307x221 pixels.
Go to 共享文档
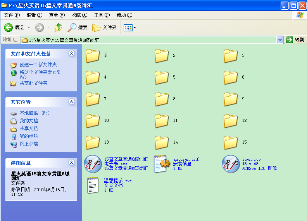pos(29,128)
